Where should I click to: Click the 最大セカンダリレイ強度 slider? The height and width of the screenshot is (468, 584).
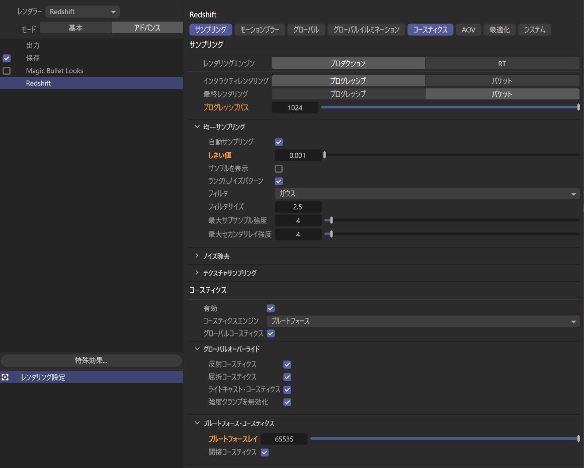coord(451,234)
